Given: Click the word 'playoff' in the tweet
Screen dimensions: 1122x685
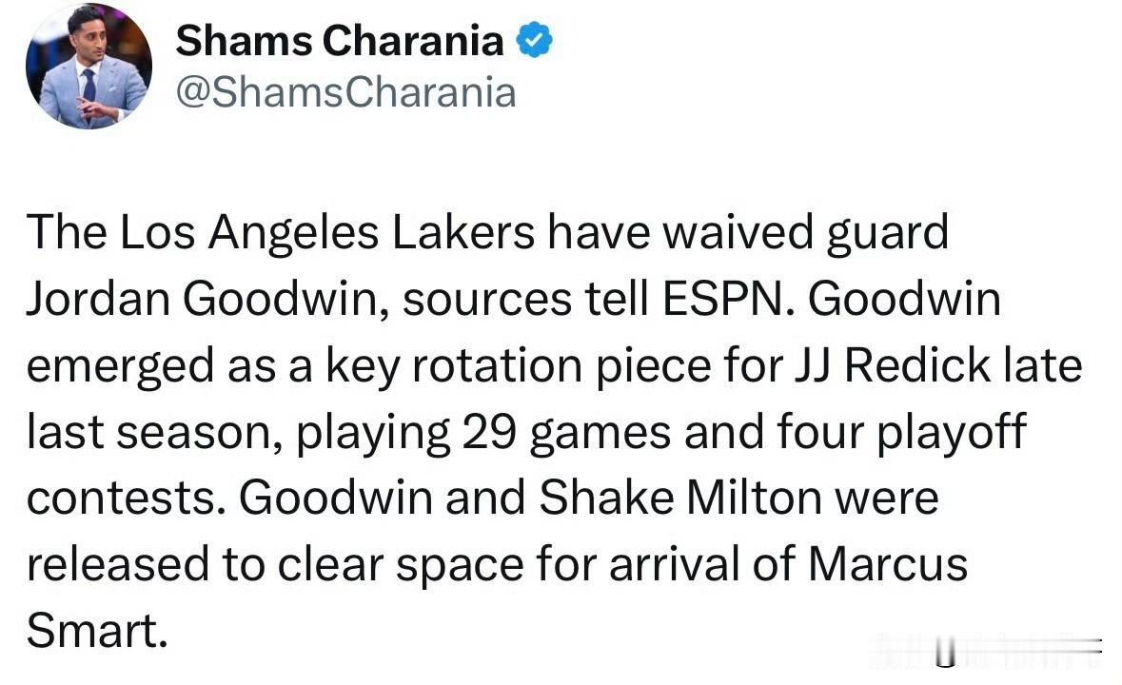Looking at the screenshot, I should click(951, 434).
